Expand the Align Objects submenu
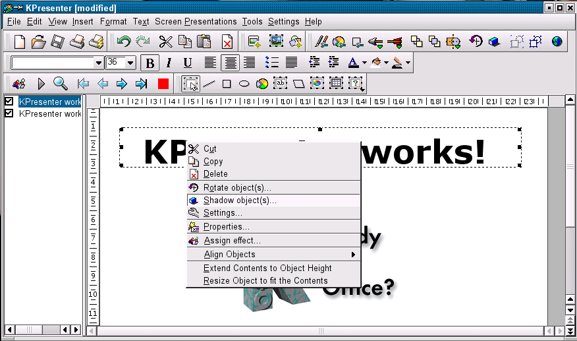 [273, 255]
